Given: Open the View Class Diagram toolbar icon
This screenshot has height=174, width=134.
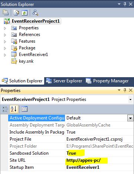Looking at the screenshot, I should tap(35, 13).
